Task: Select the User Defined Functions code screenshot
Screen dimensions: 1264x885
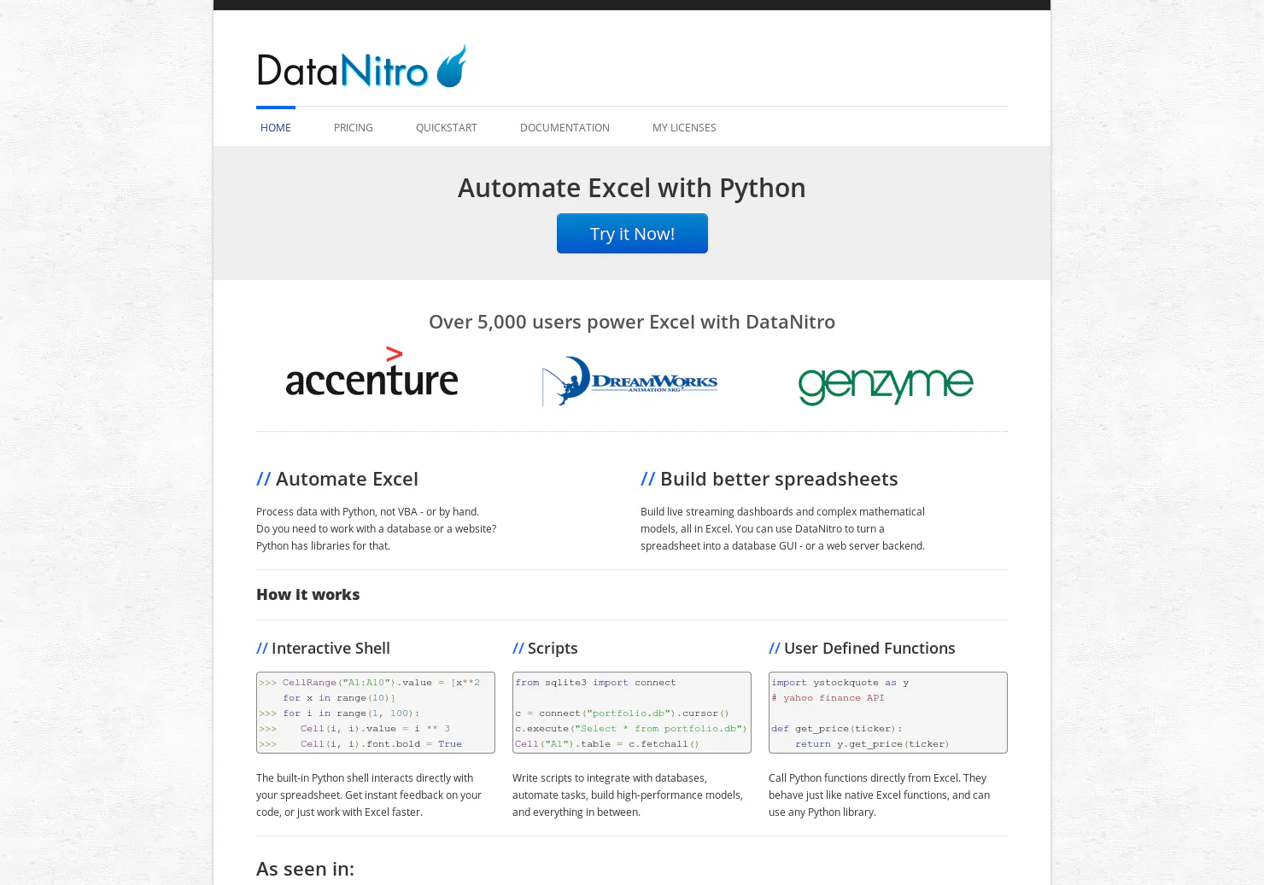Action: (x=888, y=713)
